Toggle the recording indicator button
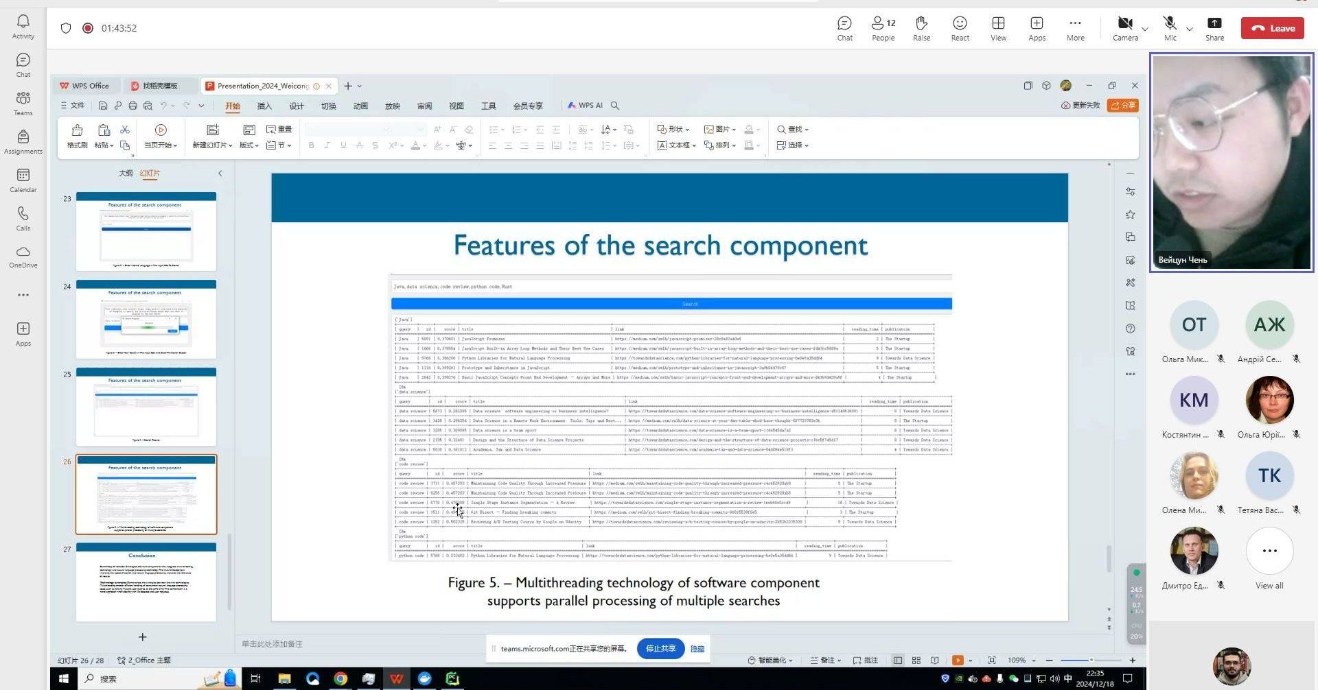Image resolution: width=1318 pixels, height=690 pixels. [88, 28]
